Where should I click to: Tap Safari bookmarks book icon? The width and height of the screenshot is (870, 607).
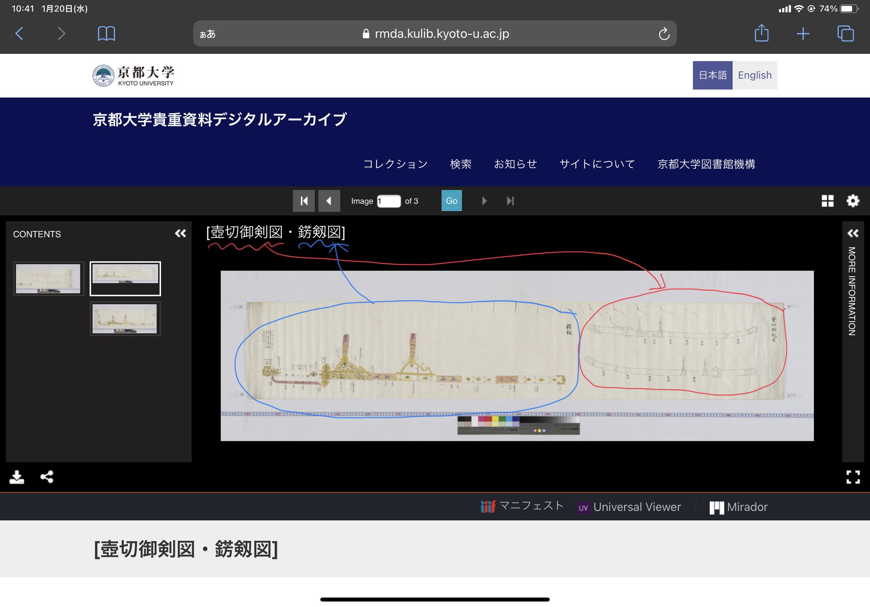106,34
